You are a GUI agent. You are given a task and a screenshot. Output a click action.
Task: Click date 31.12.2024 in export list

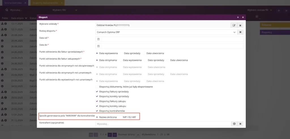pyautogui.click(x=17, y=120)
